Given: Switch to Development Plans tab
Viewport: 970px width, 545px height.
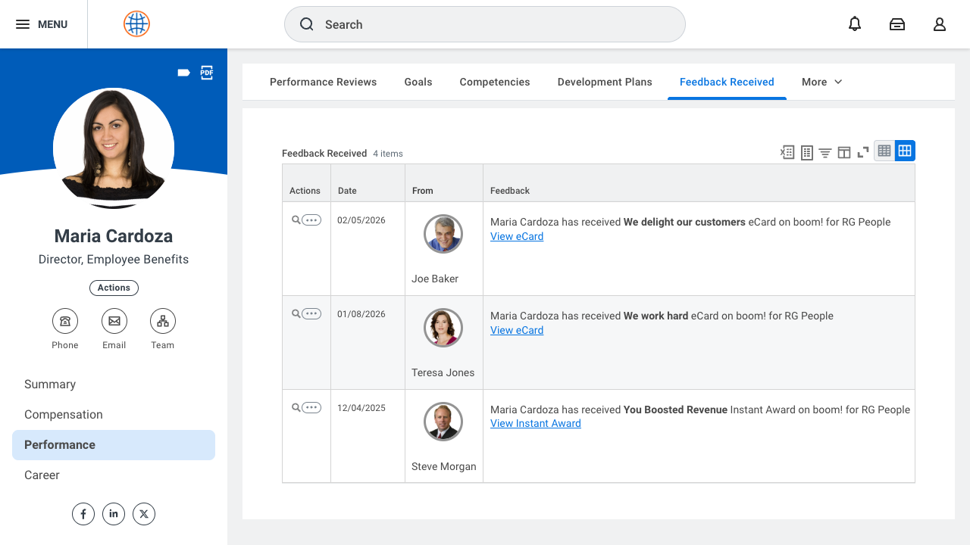Looking at the screenshot, I should click(x=605, y=82).
